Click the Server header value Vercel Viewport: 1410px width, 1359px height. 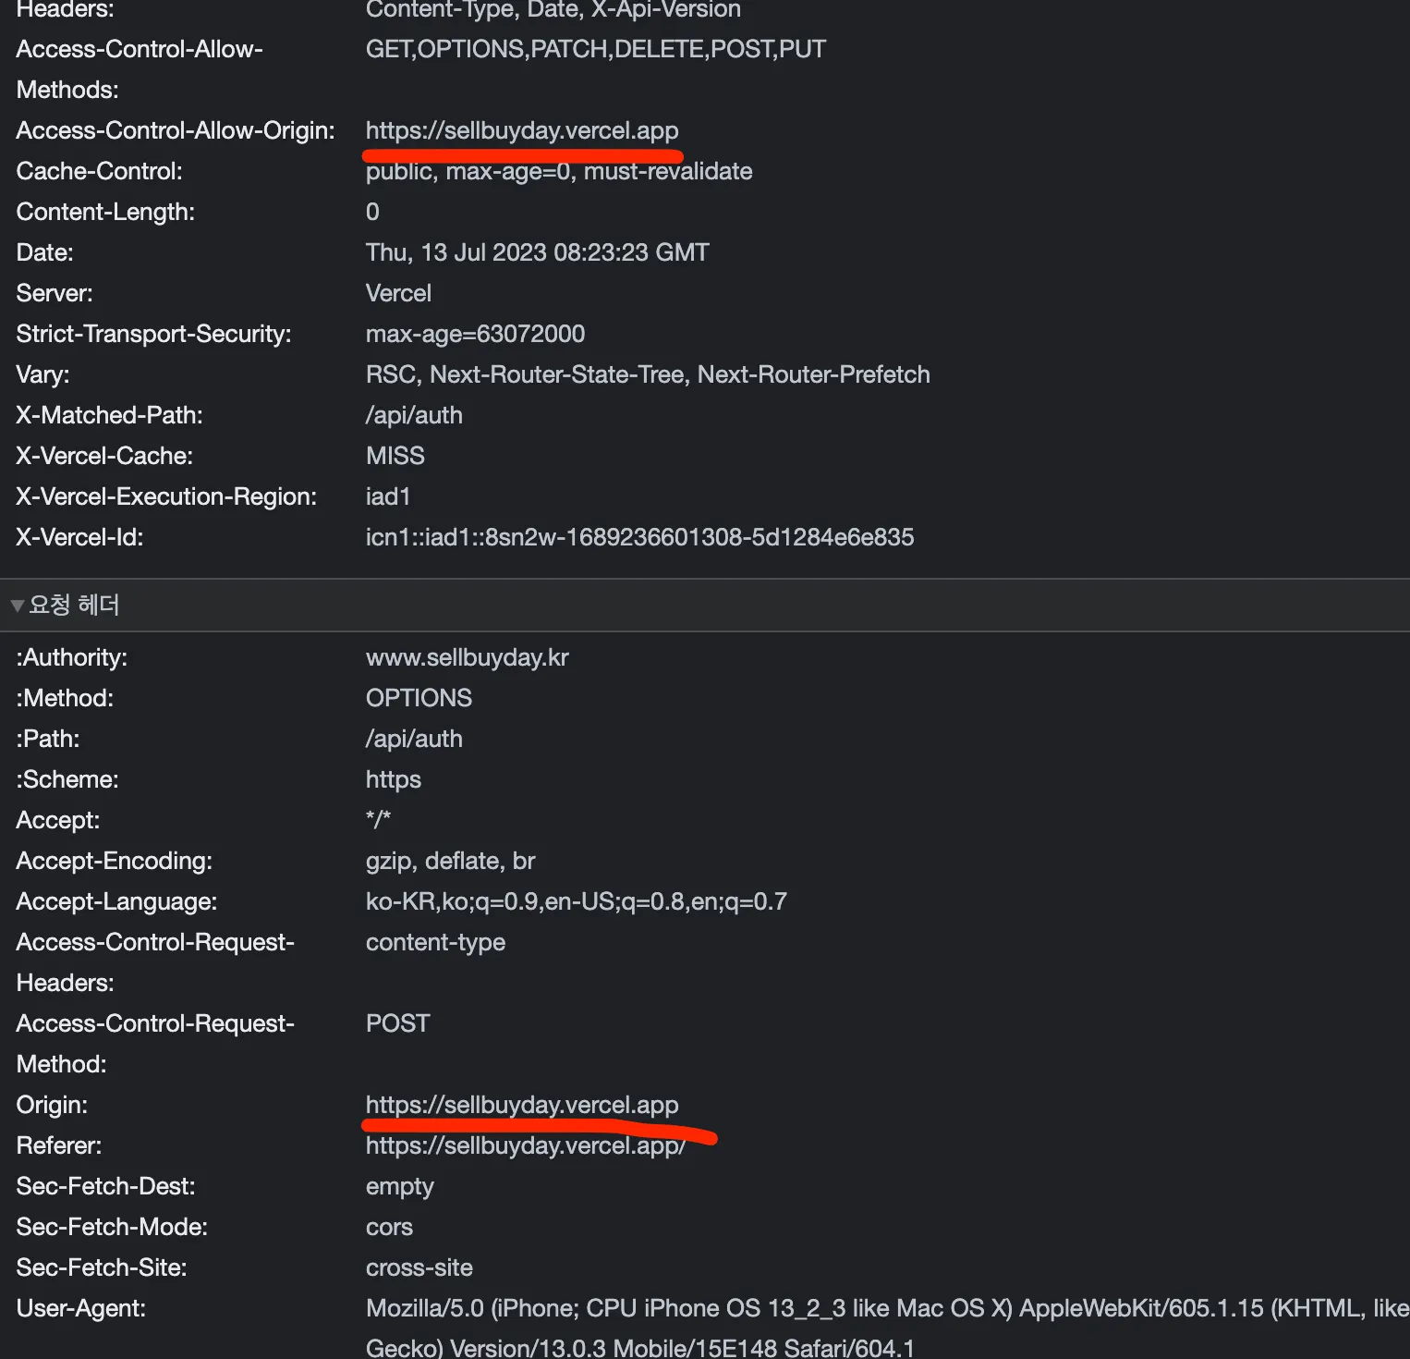[x=398, y=293]
